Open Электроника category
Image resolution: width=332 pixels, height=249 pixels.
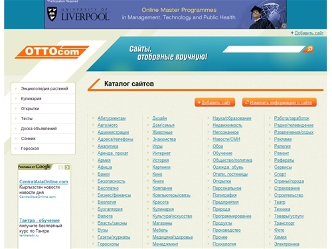(287, 244)
